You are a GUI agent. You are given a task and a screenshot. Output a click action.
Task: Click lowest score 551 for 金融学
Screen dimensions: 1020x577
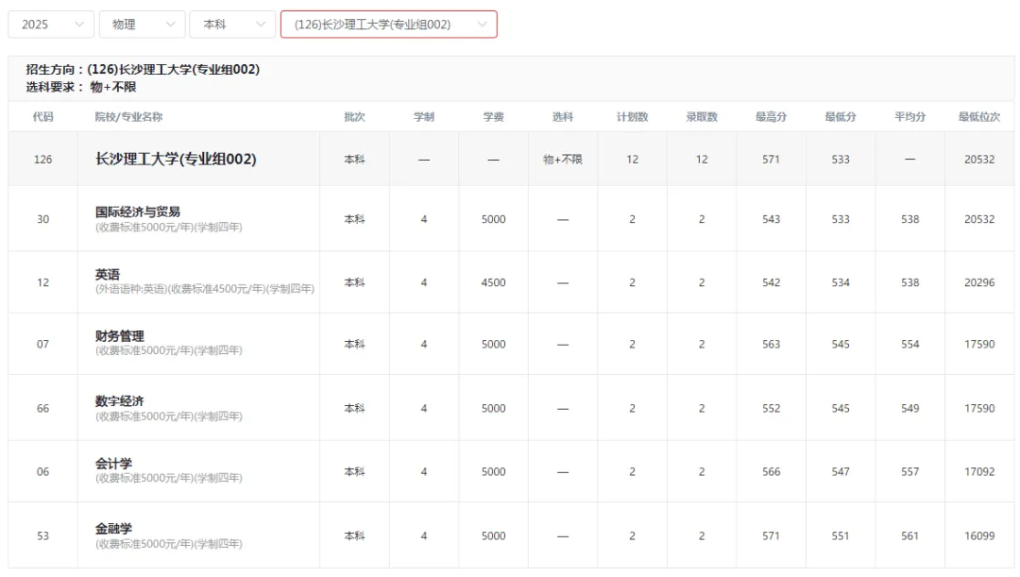pos(841,536)
